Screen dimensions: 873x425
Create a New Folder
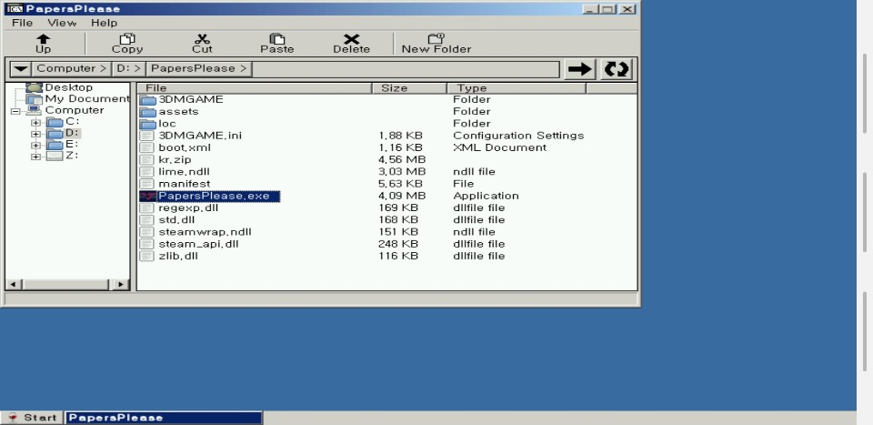pyautogui.click(x=436, y=43)
